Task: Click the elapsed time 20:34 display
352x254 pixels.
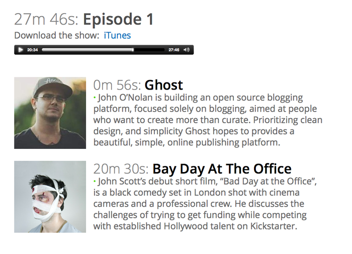Action: (32, 50)
